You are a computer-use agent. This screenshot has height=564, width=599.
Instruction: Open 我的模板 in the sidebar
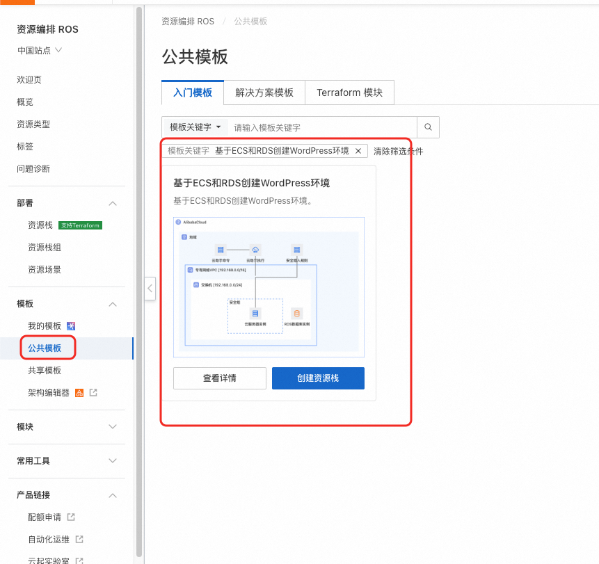coord(45,326)
